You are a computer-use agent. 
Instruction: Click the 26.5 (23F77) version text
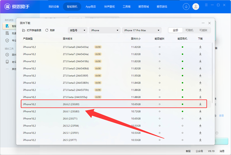pyautogui.click(x=70, y=140)
